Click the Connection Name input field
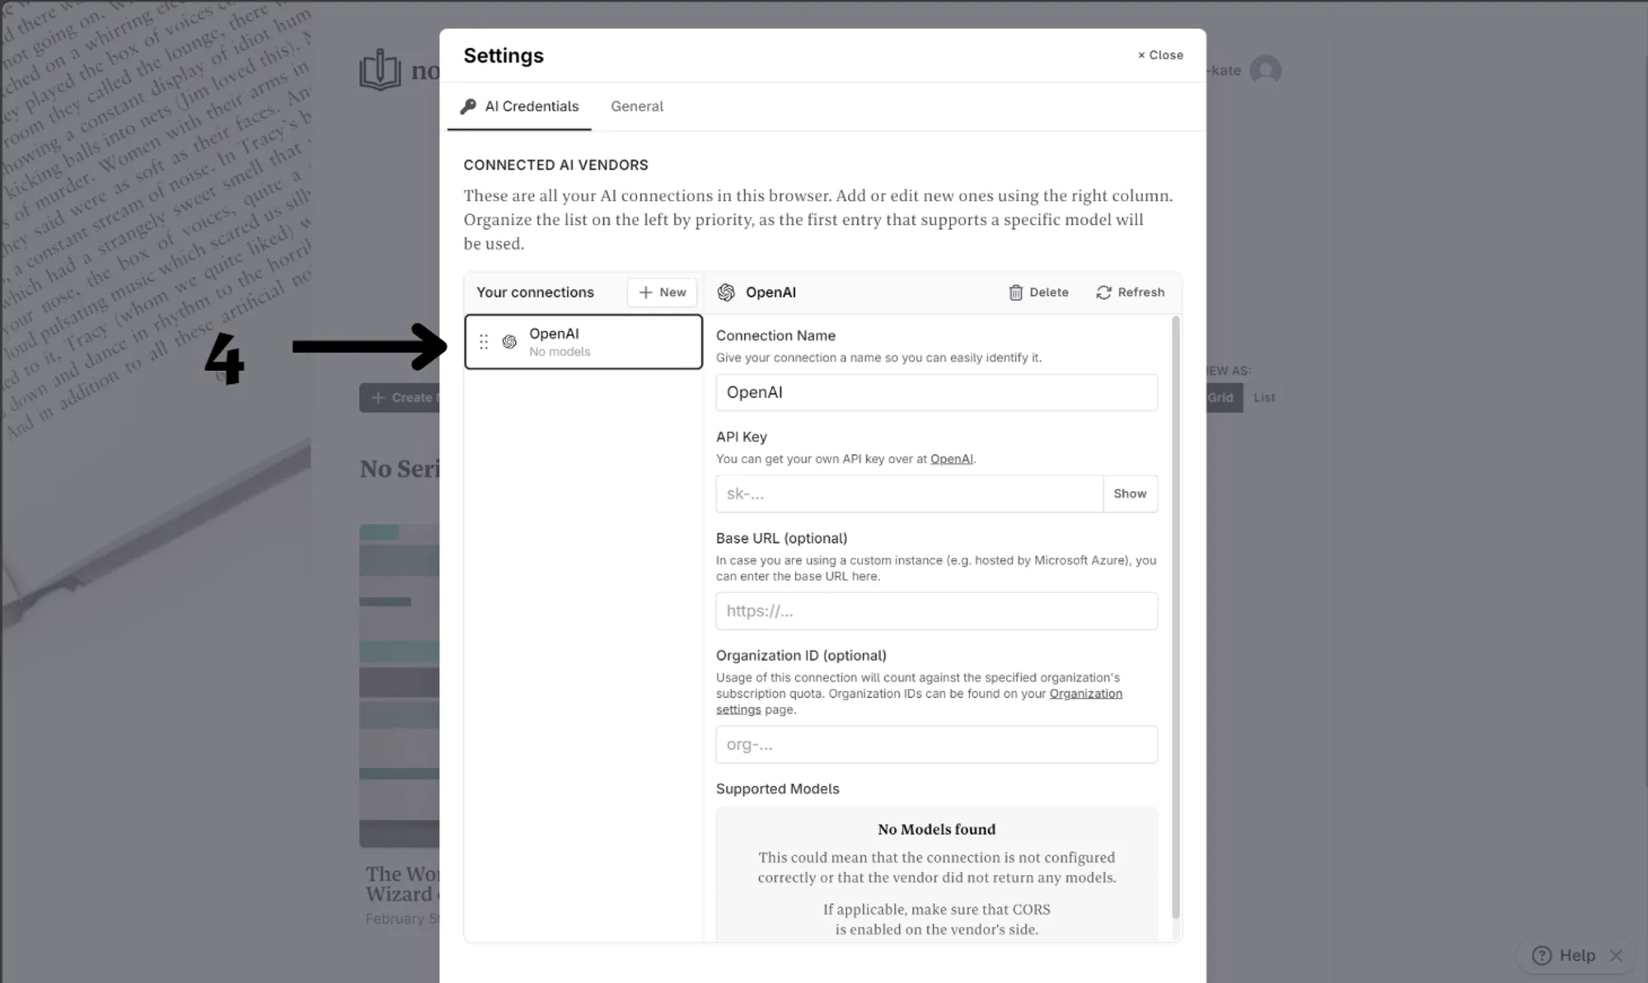1648x983 pixels. click(x=936, y=391)
